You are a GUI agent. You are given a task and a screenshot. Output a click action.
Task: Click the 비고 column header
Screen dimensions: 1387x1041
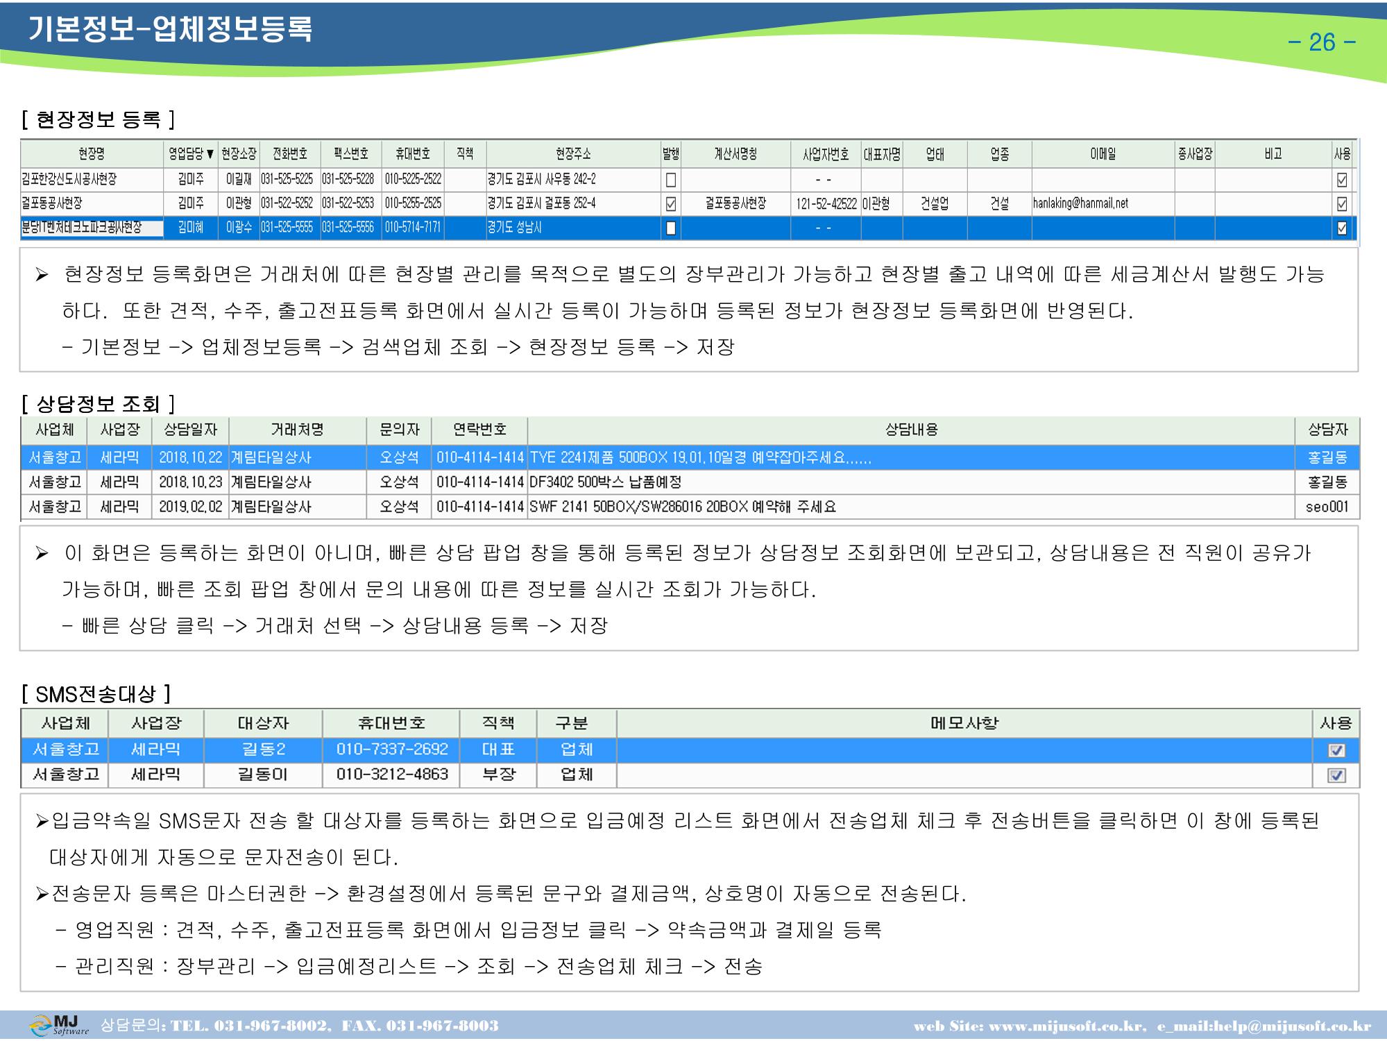(1273, 154)
